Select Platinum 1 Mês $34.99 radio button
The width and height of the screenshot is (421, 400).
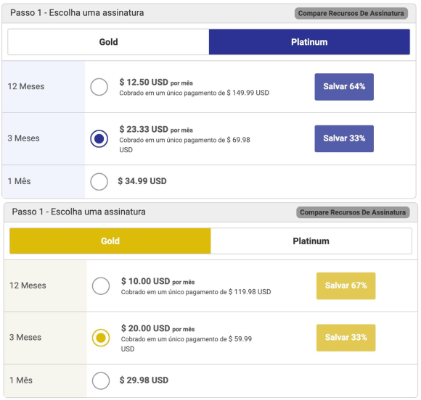coord(99,181)
